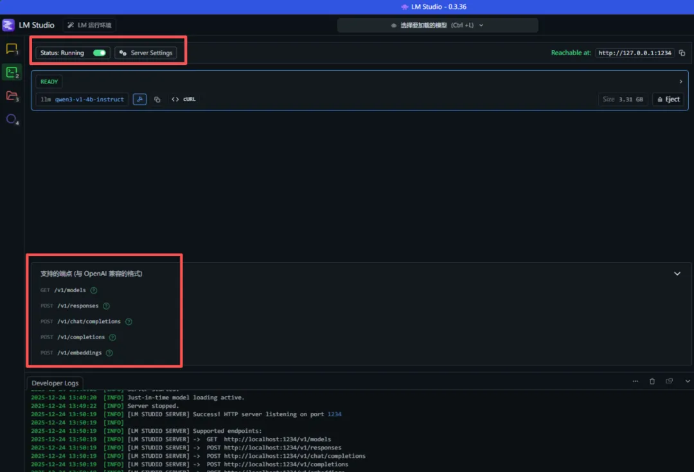This screenshot has height=472, width=694.
Task: Copy the qwen3-vl-4b-instruct model identifier
Action: (157, 99)
